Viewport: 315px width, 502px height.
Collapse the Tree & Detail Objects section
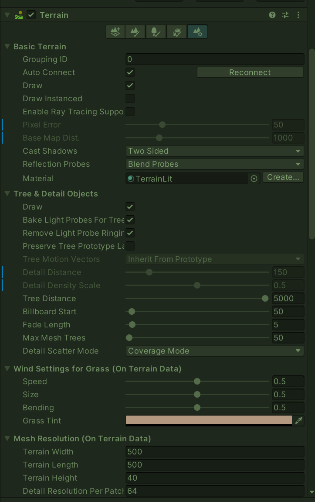click(x=7, y=194)
